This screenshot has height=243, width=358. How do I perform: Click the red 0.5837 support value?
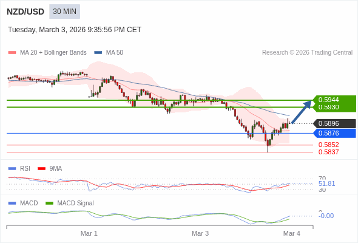328,152
